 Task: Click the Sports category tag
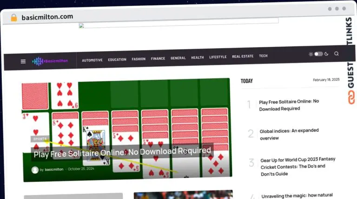40,139
